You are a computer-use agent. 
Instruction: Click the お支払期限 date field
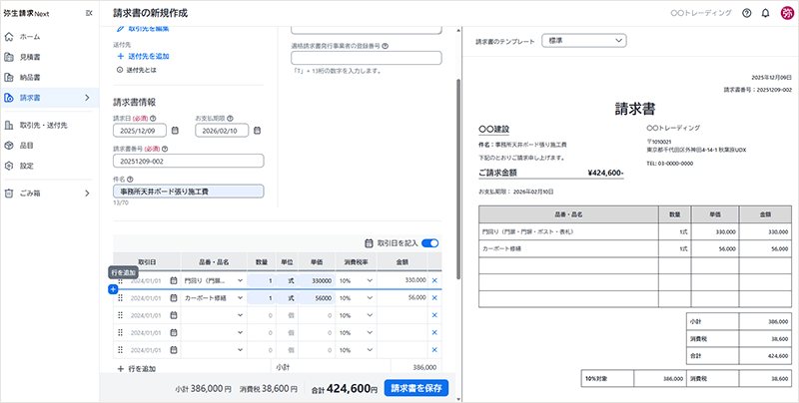(x=222, y=131)
